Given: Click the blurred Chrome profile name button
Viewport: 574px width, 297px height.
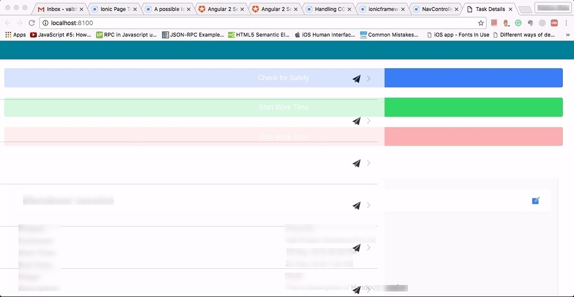Looking at the screenshot, I should click(x=553, y=7).
